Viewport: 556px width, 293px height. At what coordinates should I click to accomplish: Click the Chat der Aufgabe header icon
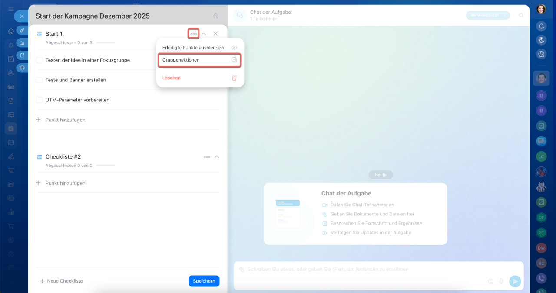pyautogui.click(x=239, y=15)
